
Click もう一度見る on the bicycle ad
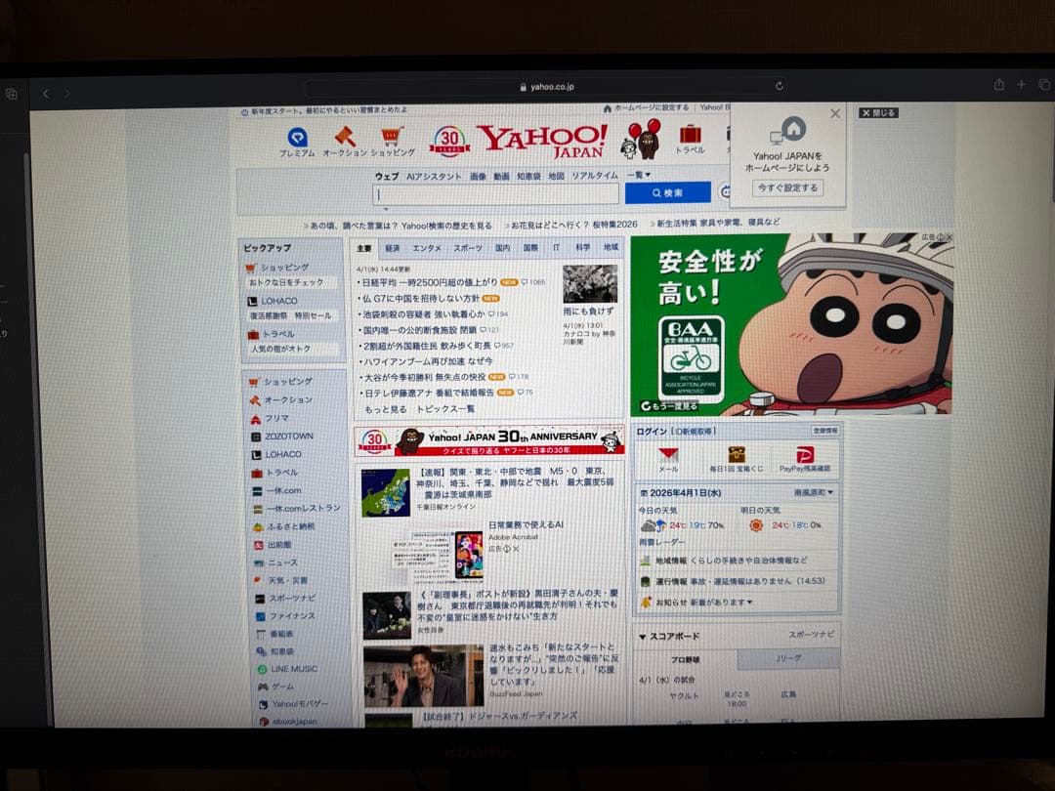pyautogui.click(x=669, y=406)
